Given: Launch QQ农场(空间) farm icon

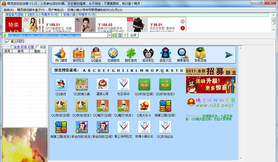Looking at the screenshot, I should [x=144, y=84].
